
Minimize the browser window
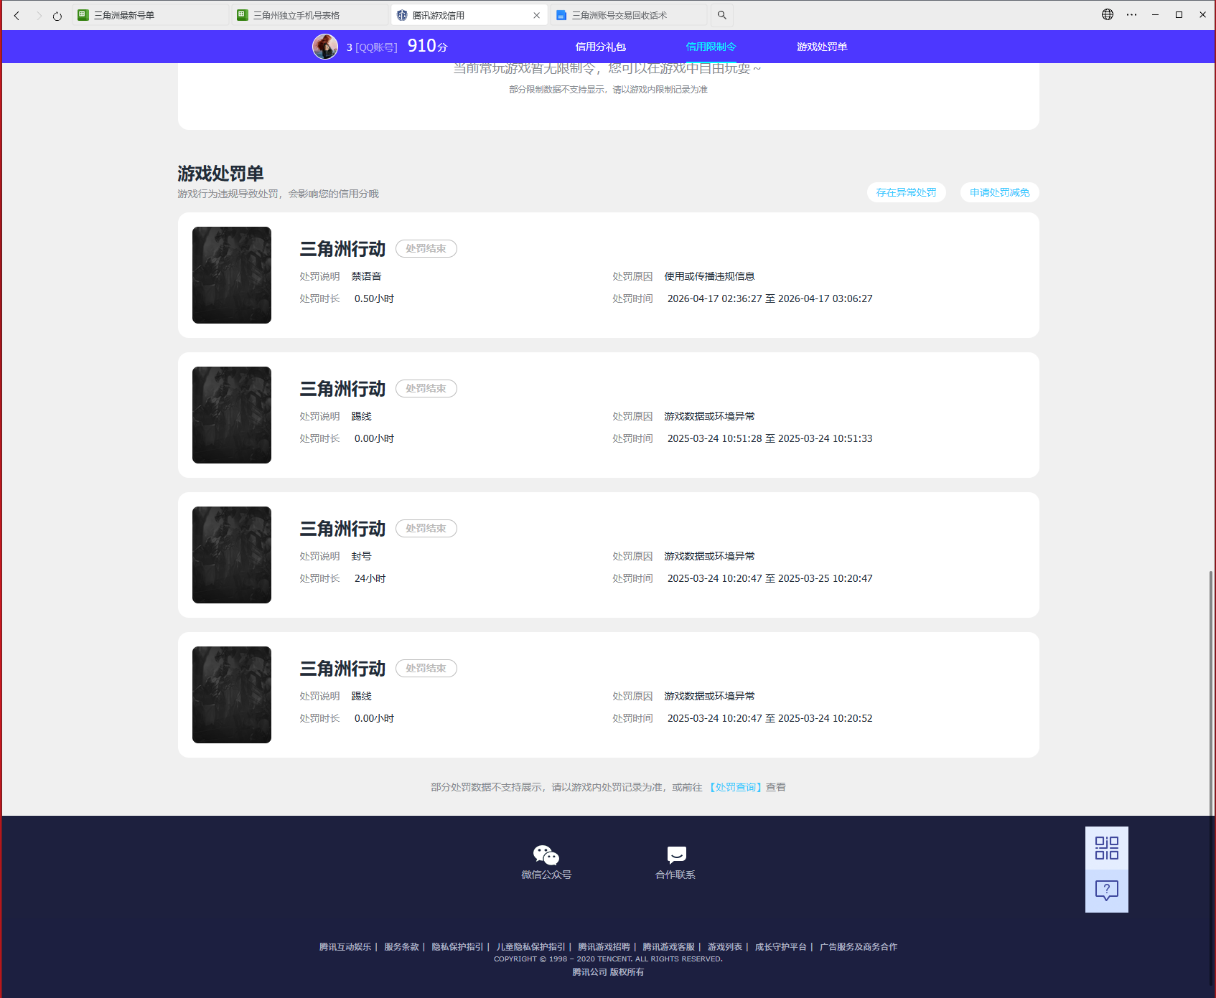(1155, 14)
